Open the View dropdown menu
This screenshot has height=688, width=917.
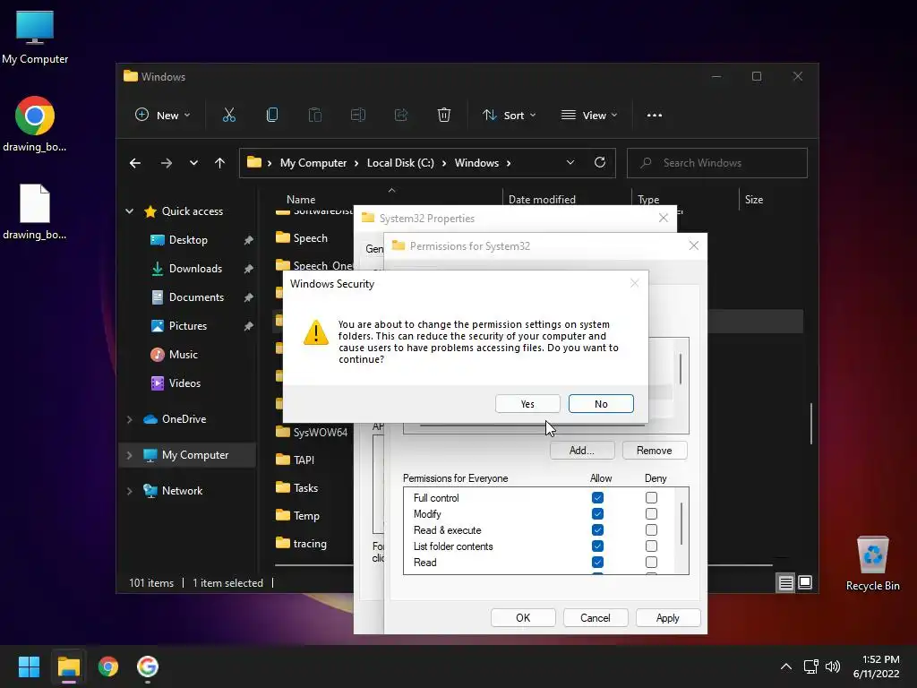click(589, 116)
